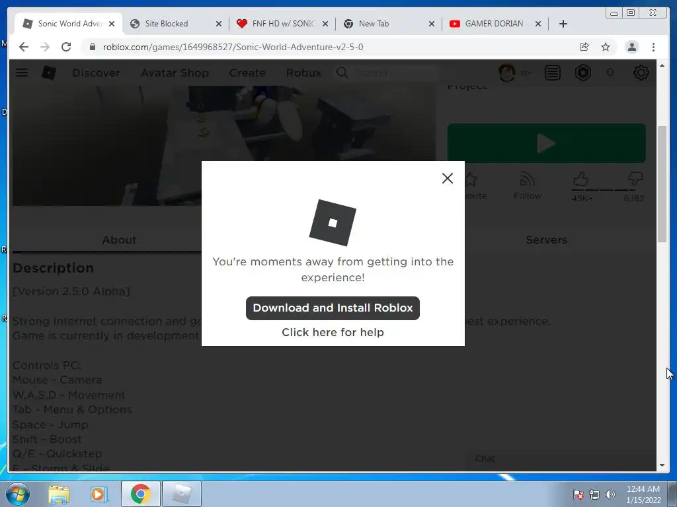Open the Roblox hamburger navigation menu
Image resolution: width=677 pixels, height=507 pixels.
pyautogui.click(x=22, y=73)
